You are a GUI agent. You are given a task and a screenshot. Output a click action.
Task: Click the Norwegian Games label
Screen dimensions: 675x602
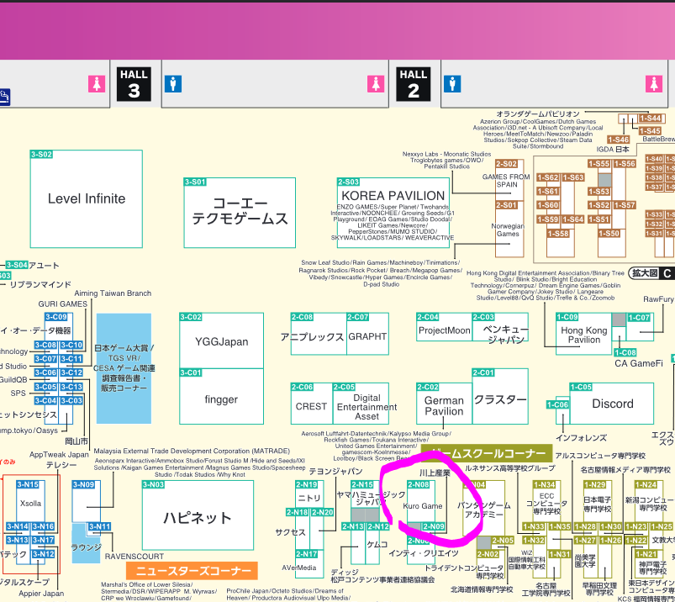click(508, 230)
